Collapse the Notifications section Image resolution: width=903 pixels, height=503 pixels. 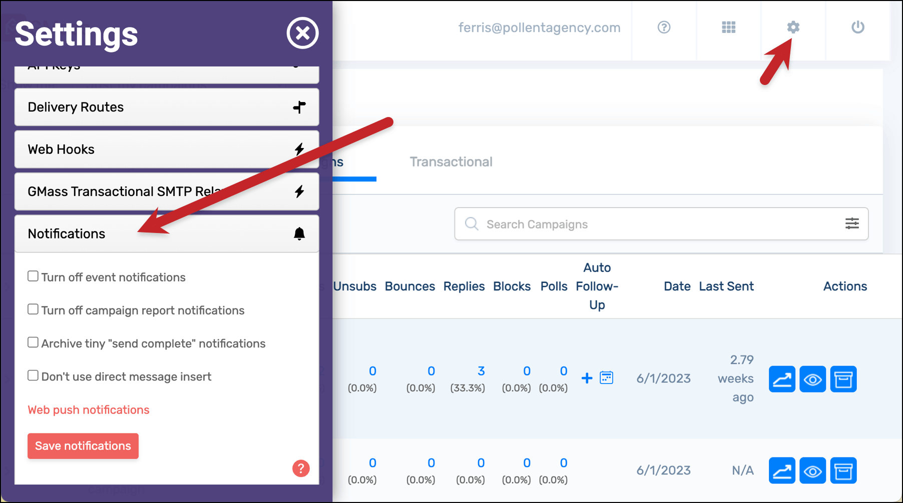coord(167,233)
